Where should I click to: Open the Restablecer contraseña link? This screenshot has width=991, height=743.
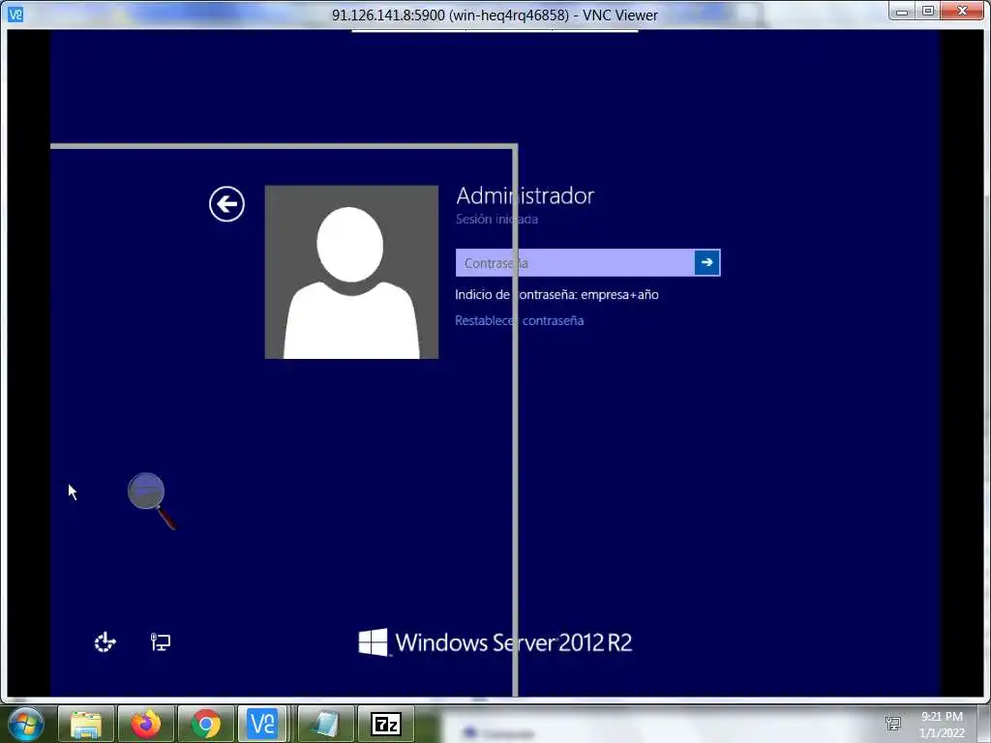coord(519,320)
